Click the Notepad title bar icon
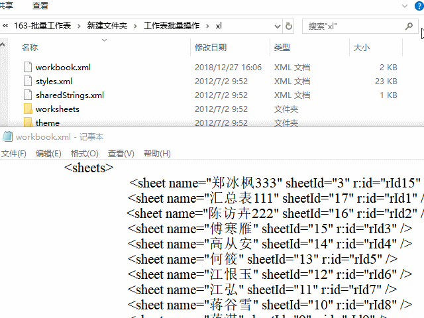Viewport: 424px width, 318px height. [7, 136]
